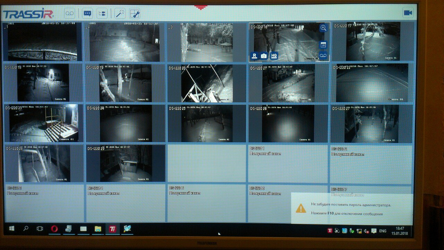Click the video camera icon at top right

[x=408, y=13]
